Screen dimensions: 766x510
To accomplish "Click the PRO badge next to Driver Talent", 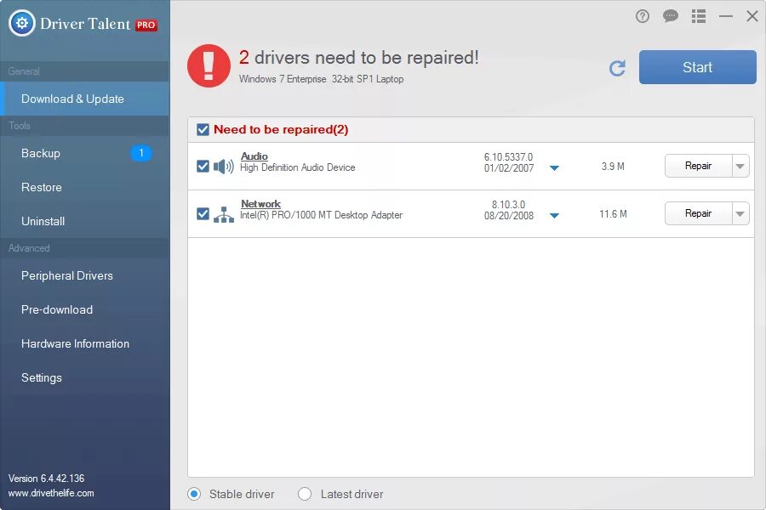I will coord(146,25).
